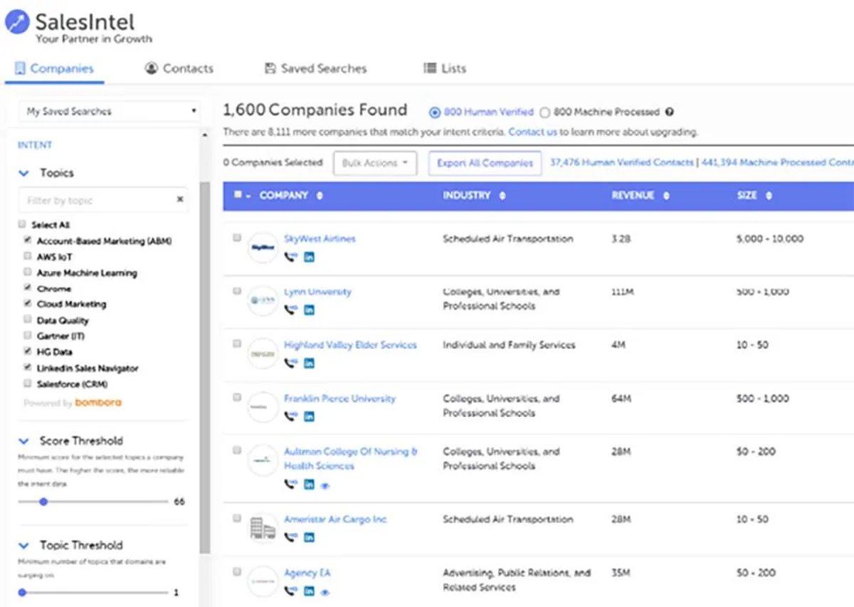Viewport: 854px width, 607px height.
Task: Click Ameristar Air Cargo building logo
Action: pyautogui.click(x=262, y=528)
